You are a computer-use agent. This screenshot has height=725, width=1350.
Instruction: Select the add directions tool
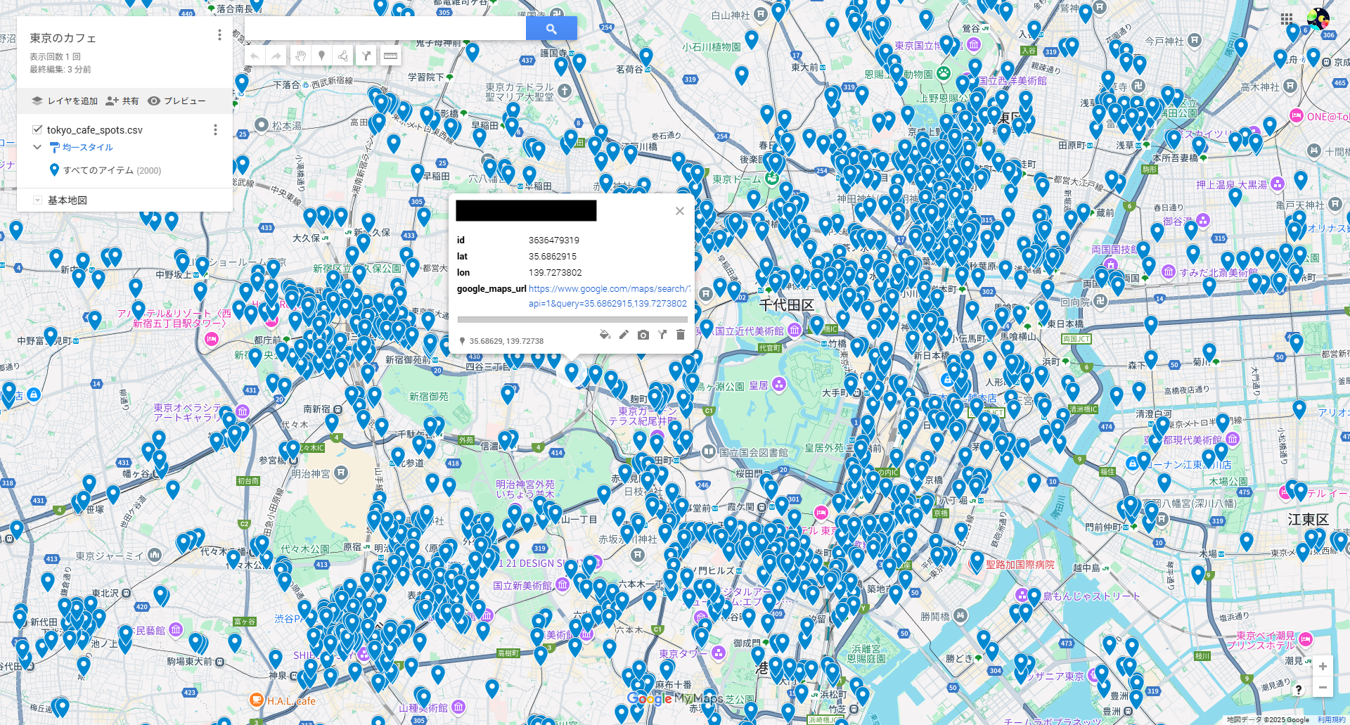click(x=366, y=56)
